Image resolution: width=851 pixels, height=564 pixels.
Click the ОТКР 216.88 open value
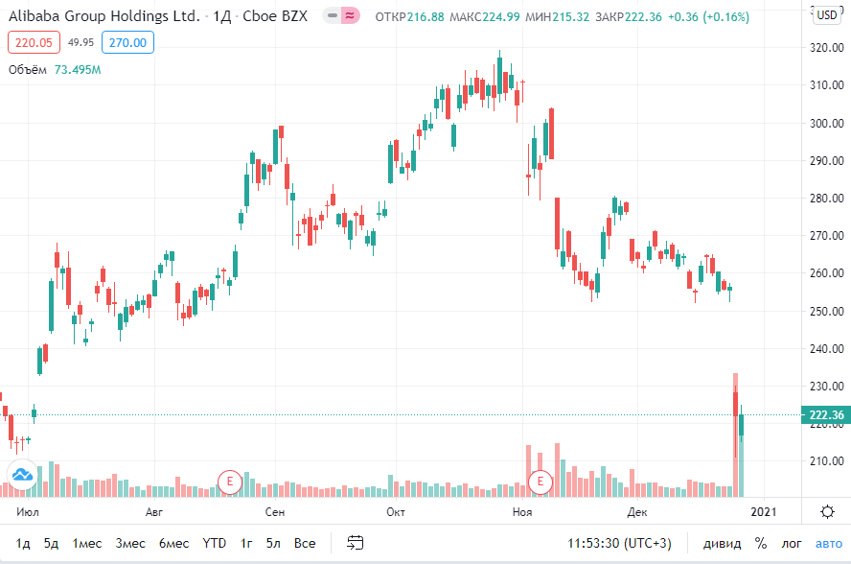(409, 17)
